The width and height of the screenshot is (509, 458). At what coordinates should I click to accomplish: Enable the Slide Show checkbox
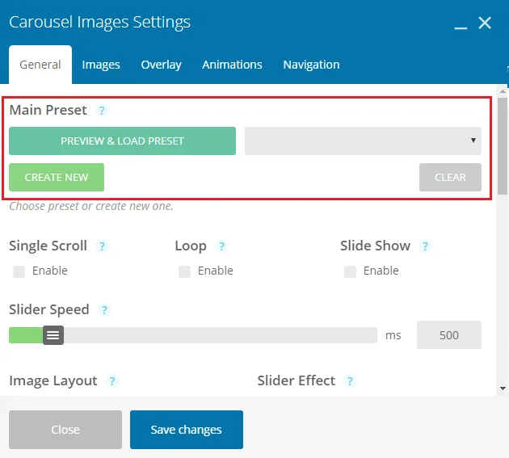click(x=351, y=271)
